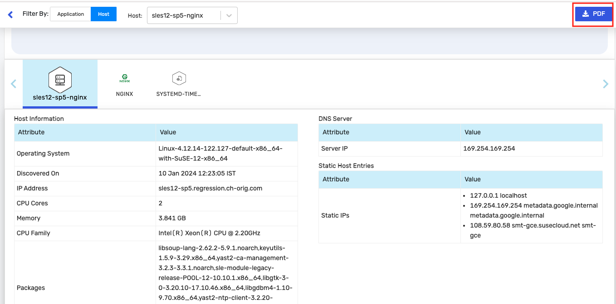
Task: Select the SYSTEMD-TIME service icon
Action: pos(179,78)
